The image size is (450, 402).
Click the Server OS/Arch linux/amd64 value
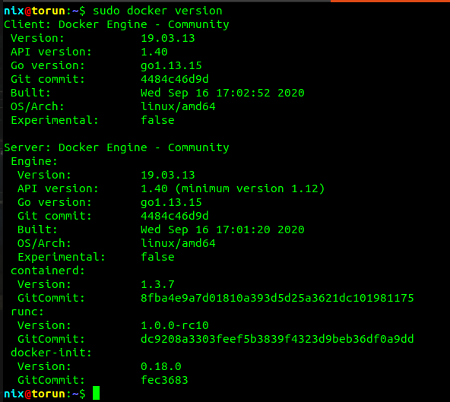pyautogui.click(x=178, y=243)
